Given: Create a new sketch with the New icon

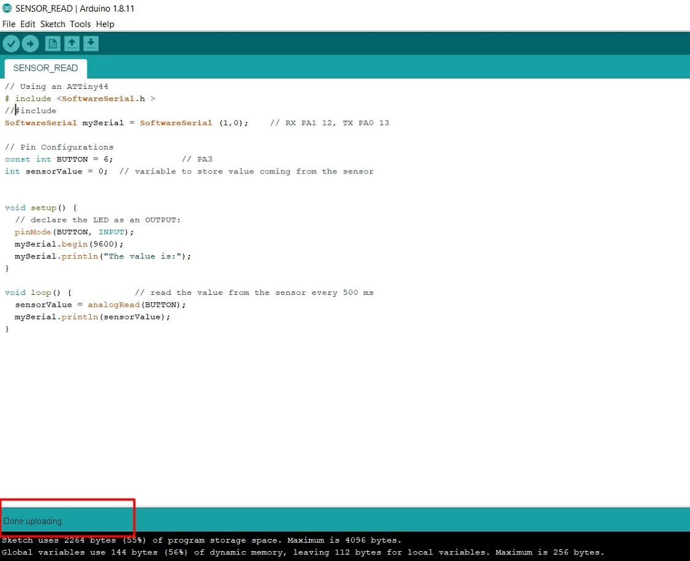Looking at the screenshot, I should 53,44.
